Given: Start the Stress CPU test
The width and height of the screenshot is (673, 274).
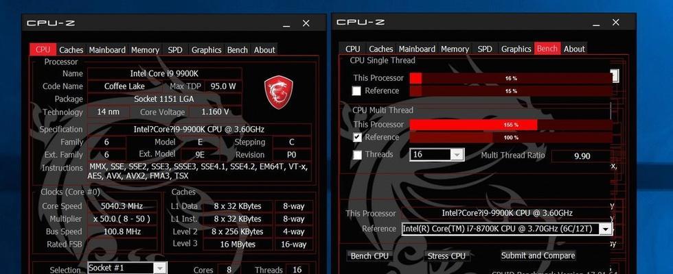Looking at the screenshot, I should tap(446, 256).
